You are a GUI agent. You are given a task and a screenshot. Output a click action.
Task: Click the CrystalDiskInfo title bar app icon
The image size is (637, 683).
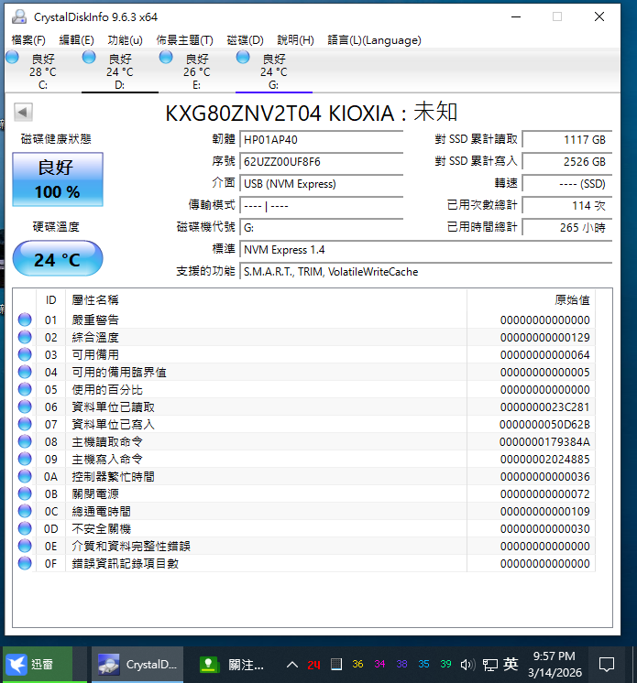(18, 16)
